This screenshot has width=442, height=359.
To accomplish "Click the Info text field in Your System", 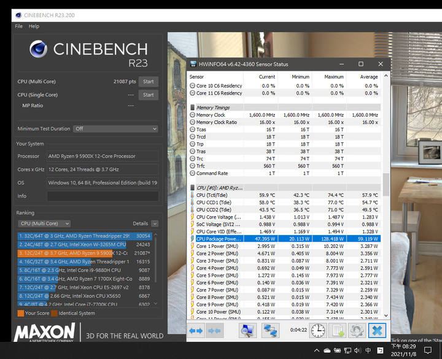I will [x=103, y=196].
